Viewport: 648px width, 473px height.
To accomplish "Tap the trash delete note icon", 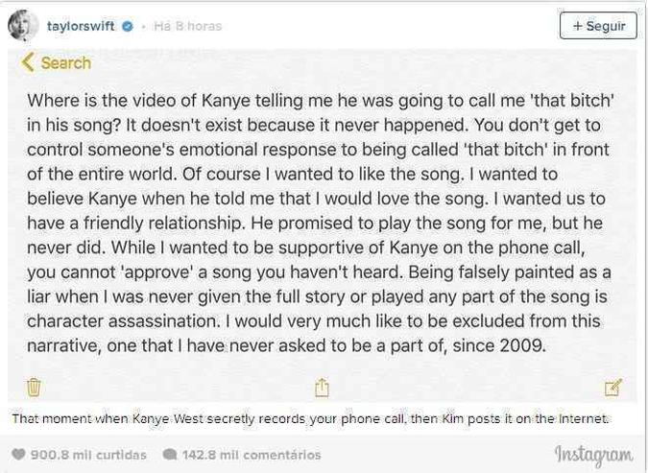I will point(34,388).
